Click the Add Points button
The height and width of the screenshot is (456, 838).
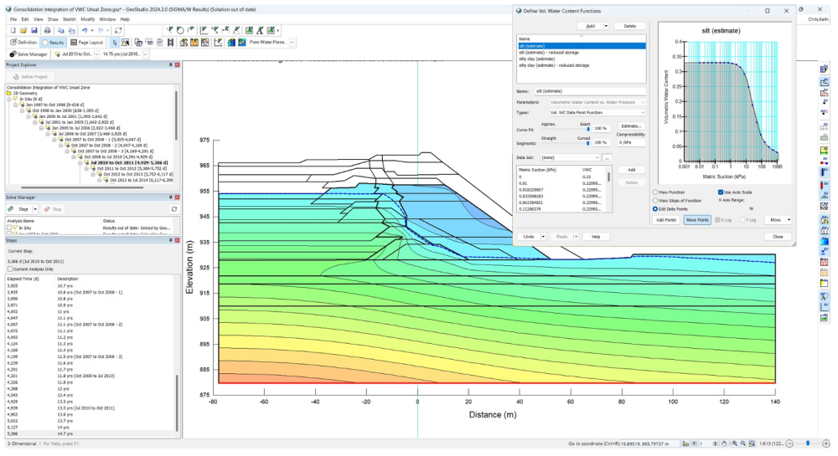666,220
